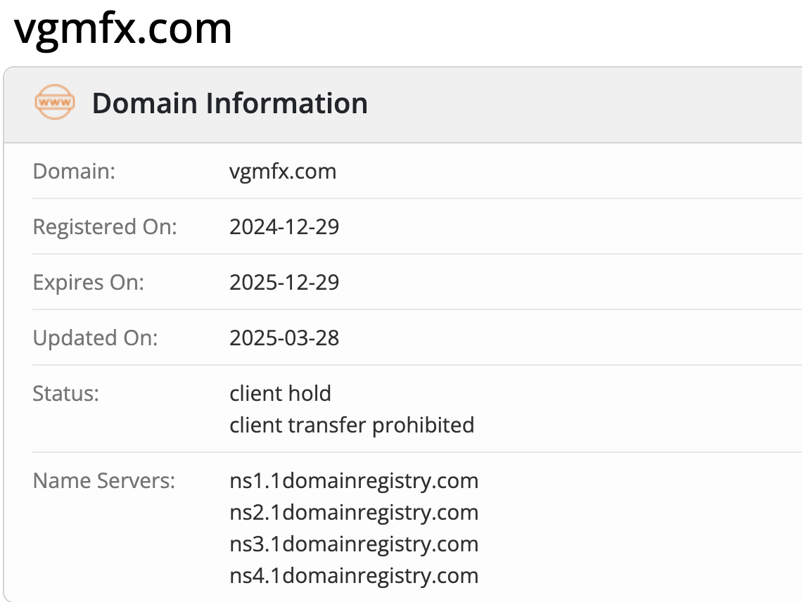Click name server ns4.1domainregistry.com
Viewport: 802px width, 602px height.
click(x=354, y=576)
